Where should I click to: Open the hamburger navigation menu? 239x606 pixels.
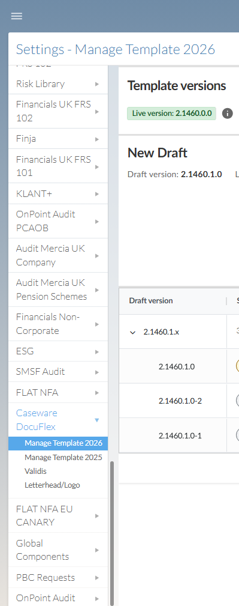[x=17, y=16]
